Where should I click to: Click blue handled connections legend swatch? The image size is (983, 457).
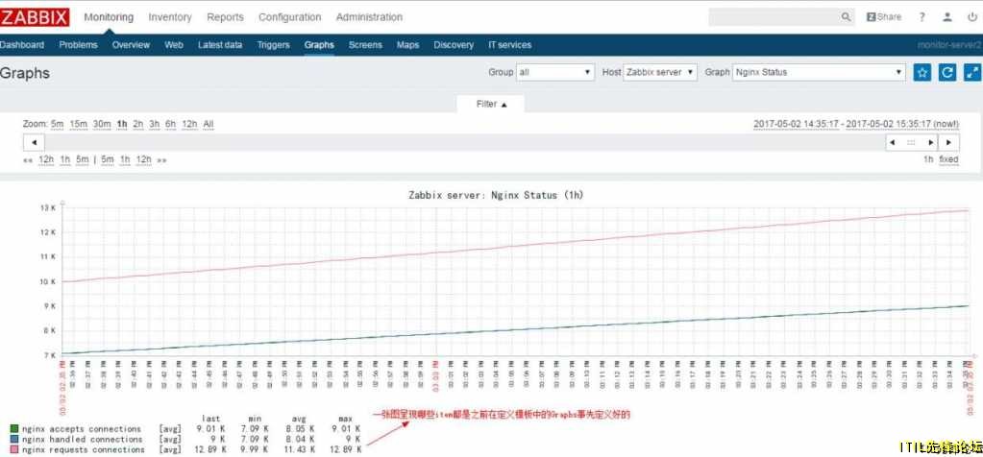point(14,440)
